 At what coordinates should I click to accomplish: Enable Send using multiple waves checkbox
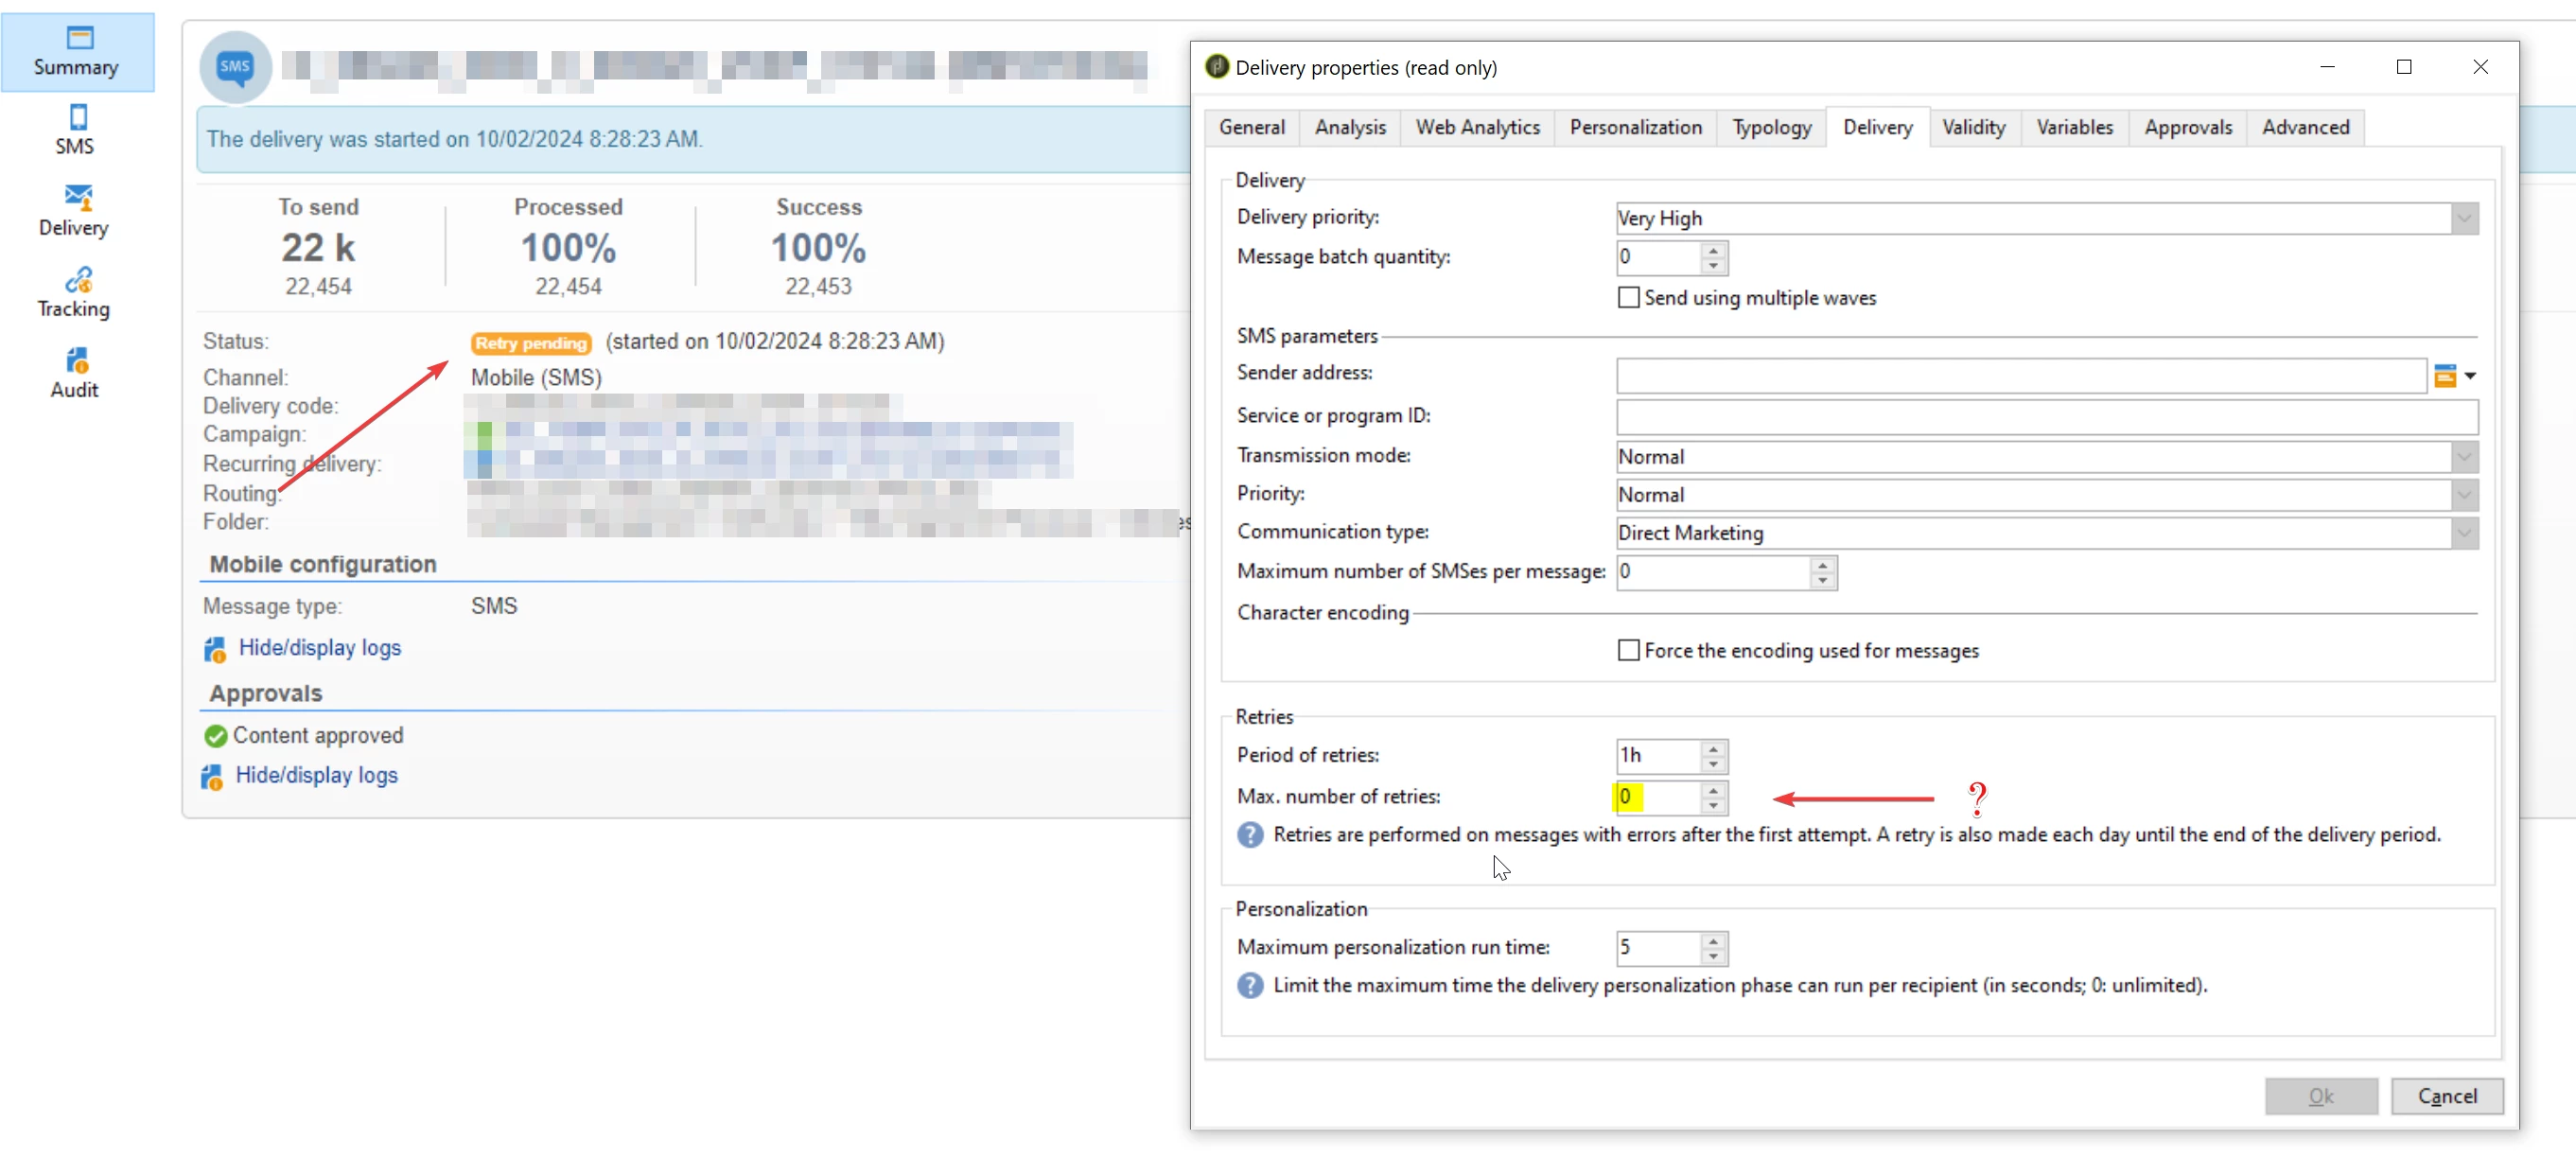(x=1628, y=298)
